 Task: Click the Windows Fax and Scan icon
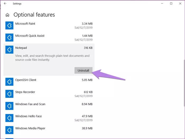pos(9,106)
